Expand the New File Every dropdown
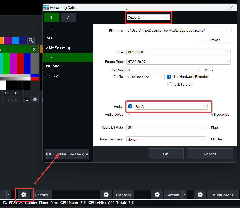This screenshot has width=240, height=208. (166, 139)
